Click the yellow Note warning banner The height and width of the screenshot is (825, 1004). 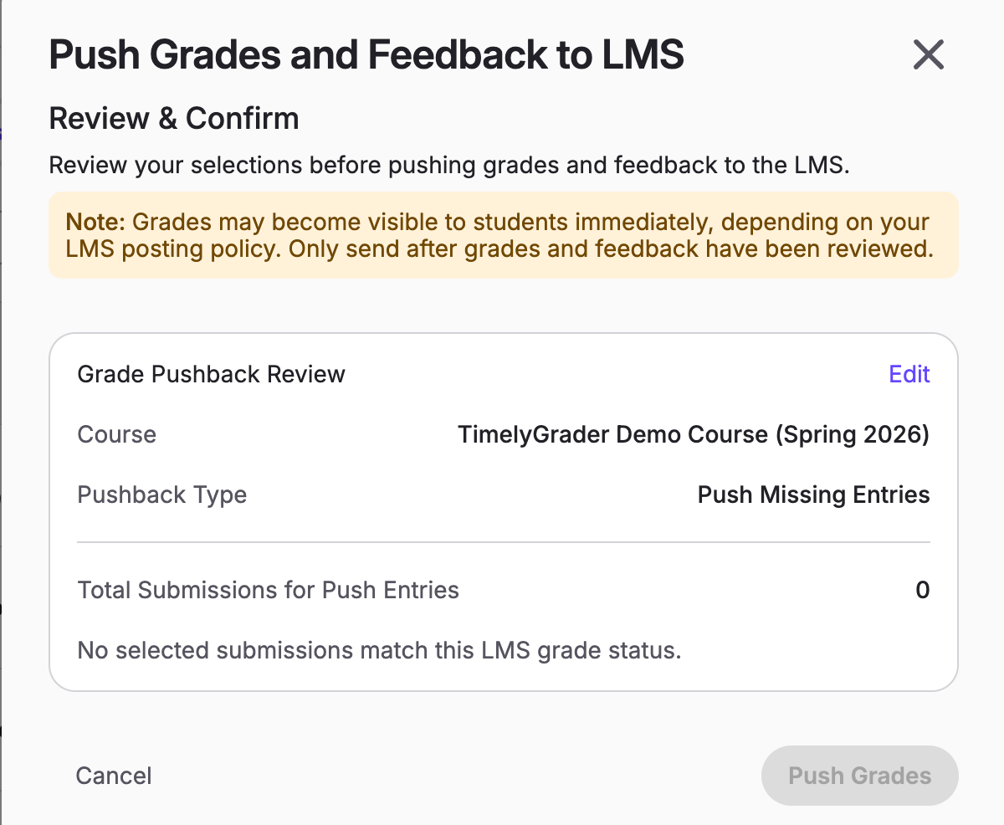point(503,235)
